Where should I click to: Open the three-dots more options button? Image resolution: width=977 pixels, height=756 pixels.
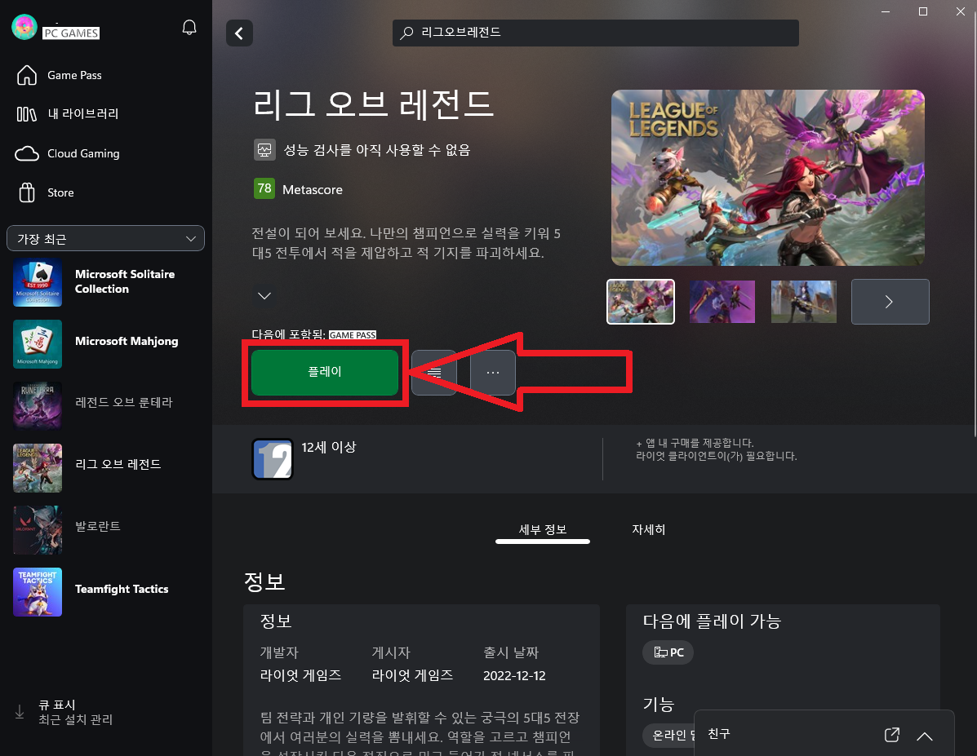pyautogui.click(x=493, y=373)
